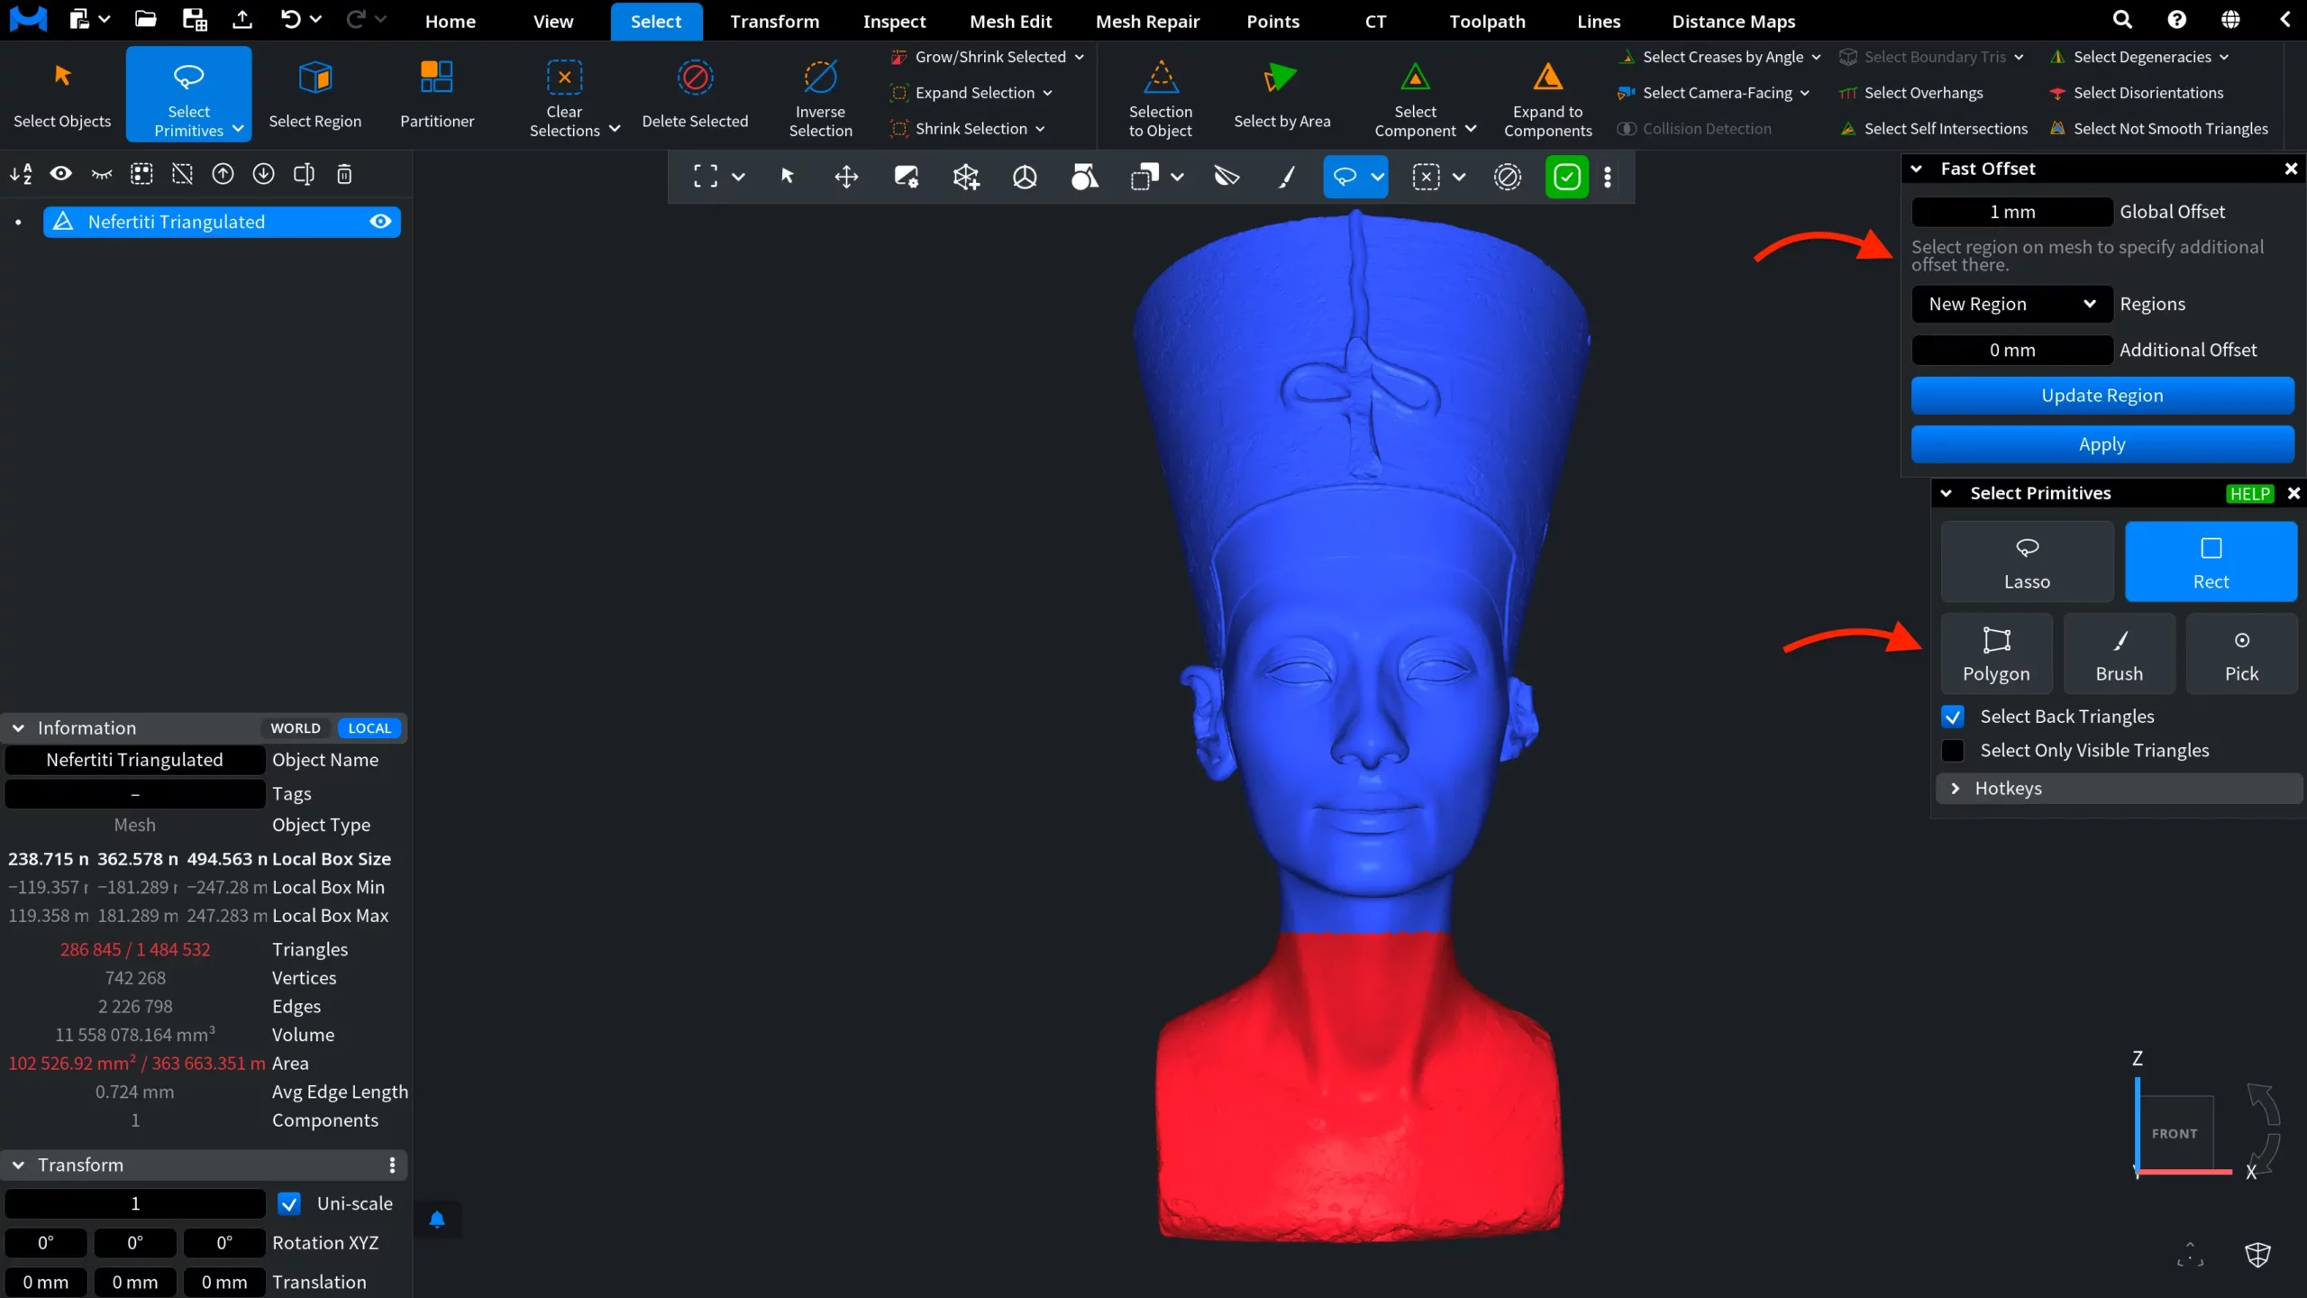
Task: Launch the Partitioner tool
Action: (437, 94)
